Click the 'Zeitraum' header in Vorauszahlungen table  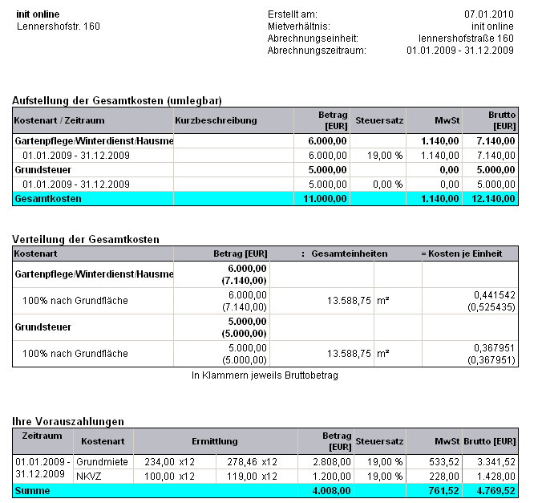(42, 436)
